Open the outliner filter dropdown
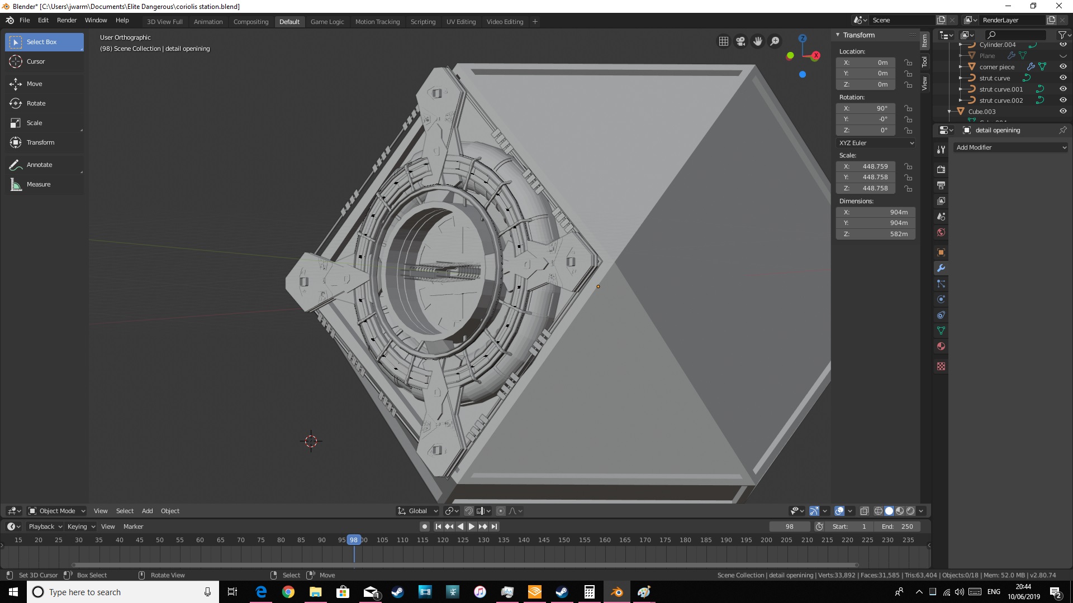 (1063, 35)
